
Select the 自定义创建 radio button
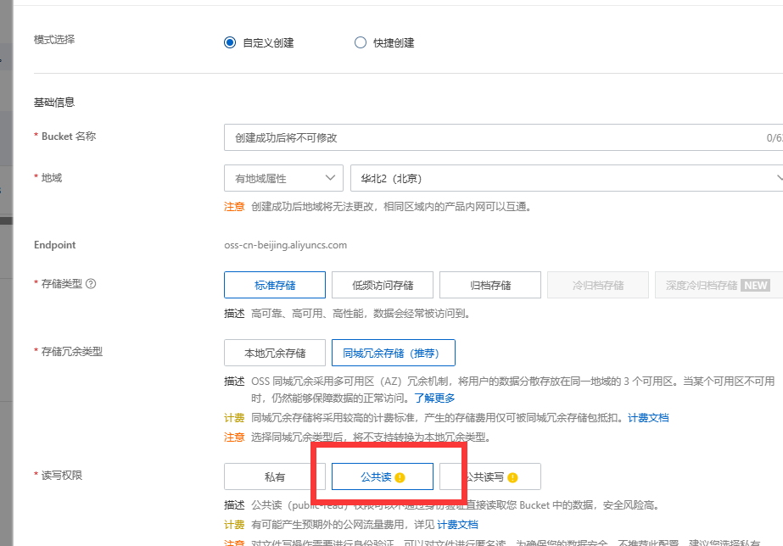pyautogui.click(x=230, y=42)
